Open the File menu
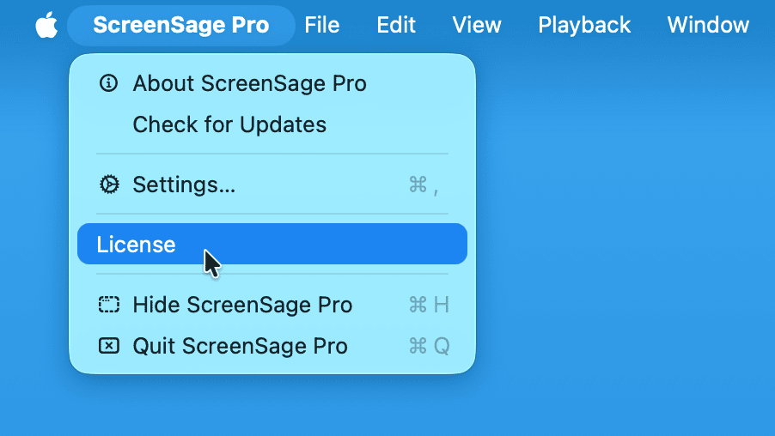This screenshot has width=775, height=436. [x=322, y=25]
